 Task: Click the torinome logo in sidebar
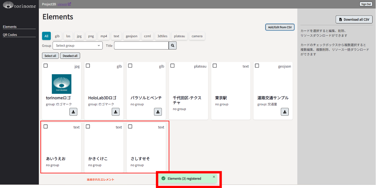(x=19, y=5)
